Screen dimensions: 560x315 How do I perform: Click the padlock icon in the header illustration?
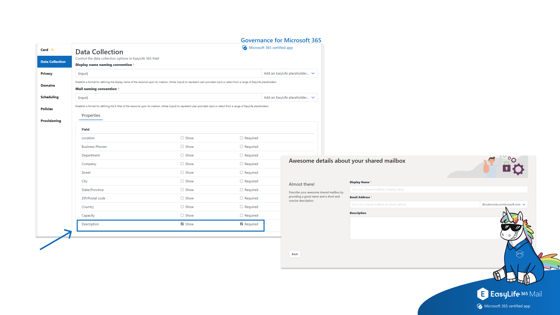pos(507,168)
